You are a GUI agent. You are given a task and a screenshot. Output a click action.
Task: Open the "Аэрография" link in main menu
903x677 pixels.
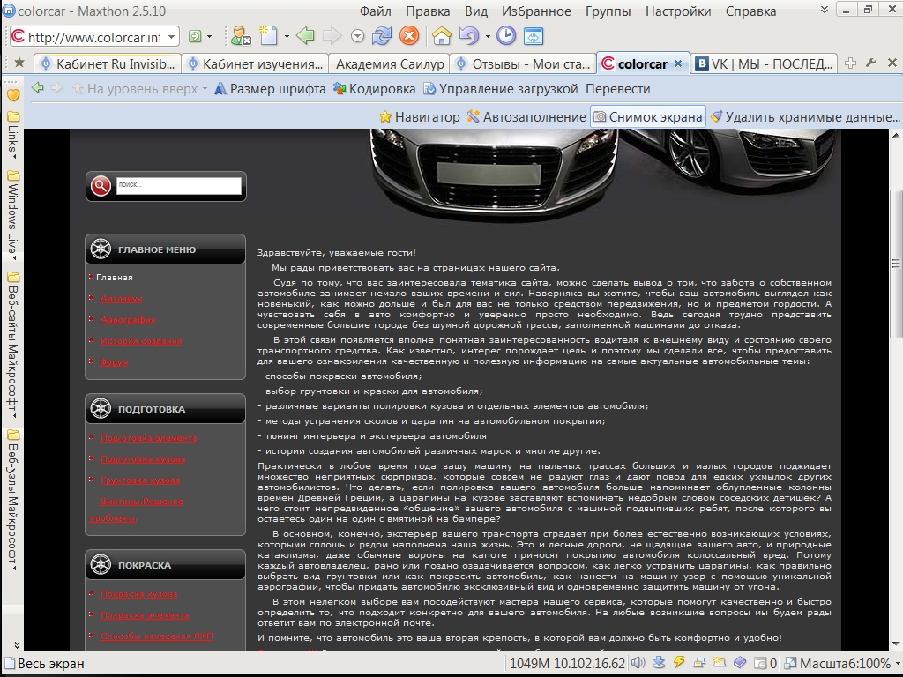[x=122, y=320]
